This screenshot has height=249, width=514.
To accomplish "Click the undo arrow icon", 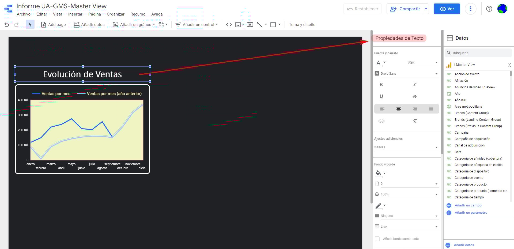I will (7, 25).
